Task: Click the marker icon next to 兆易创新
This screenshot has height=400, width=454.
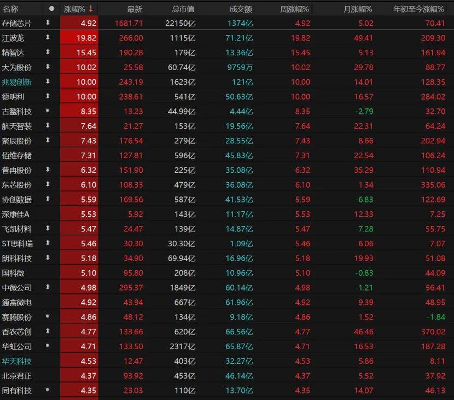Action: [x=48, y=82]
